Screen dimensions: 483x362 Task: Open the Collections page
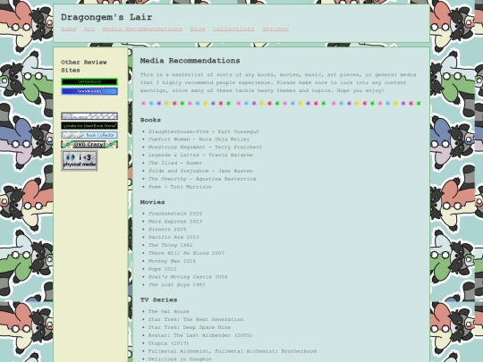click(233, 29)
